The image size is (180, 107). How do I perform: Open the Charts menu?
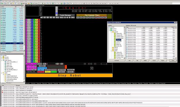click(14, 1)
